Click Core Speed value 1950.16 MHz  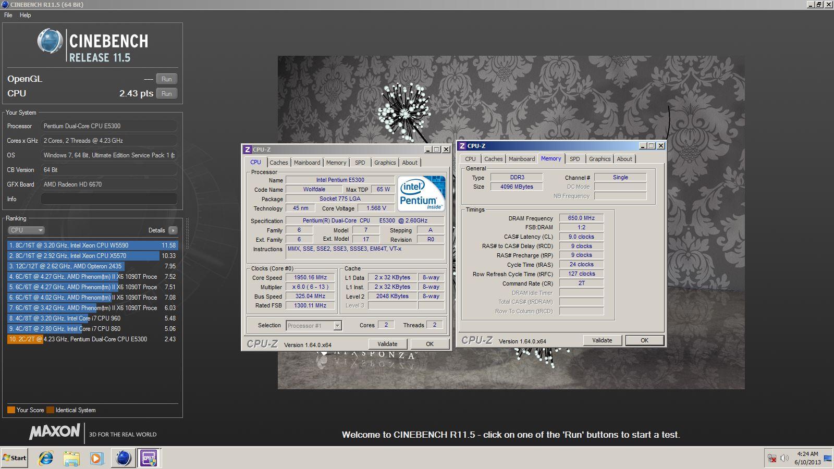(x=311, y=278)
